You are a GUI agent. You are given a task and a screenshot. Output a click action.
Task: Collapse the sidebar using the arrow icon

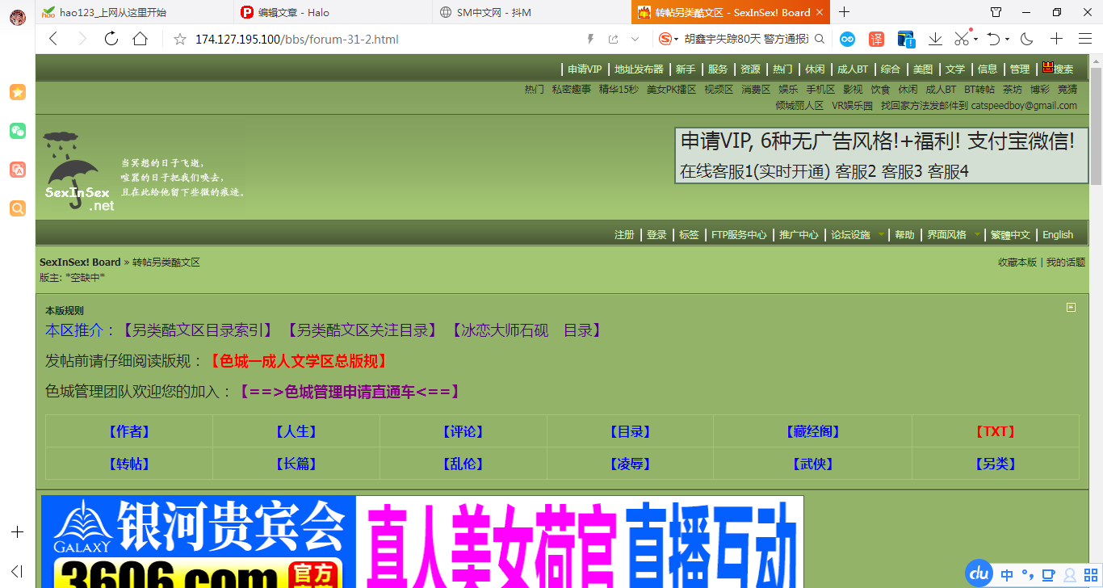(x=17, y=571)
